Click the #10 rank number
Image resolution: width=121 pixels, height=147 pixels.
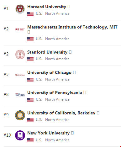[7, 135]
